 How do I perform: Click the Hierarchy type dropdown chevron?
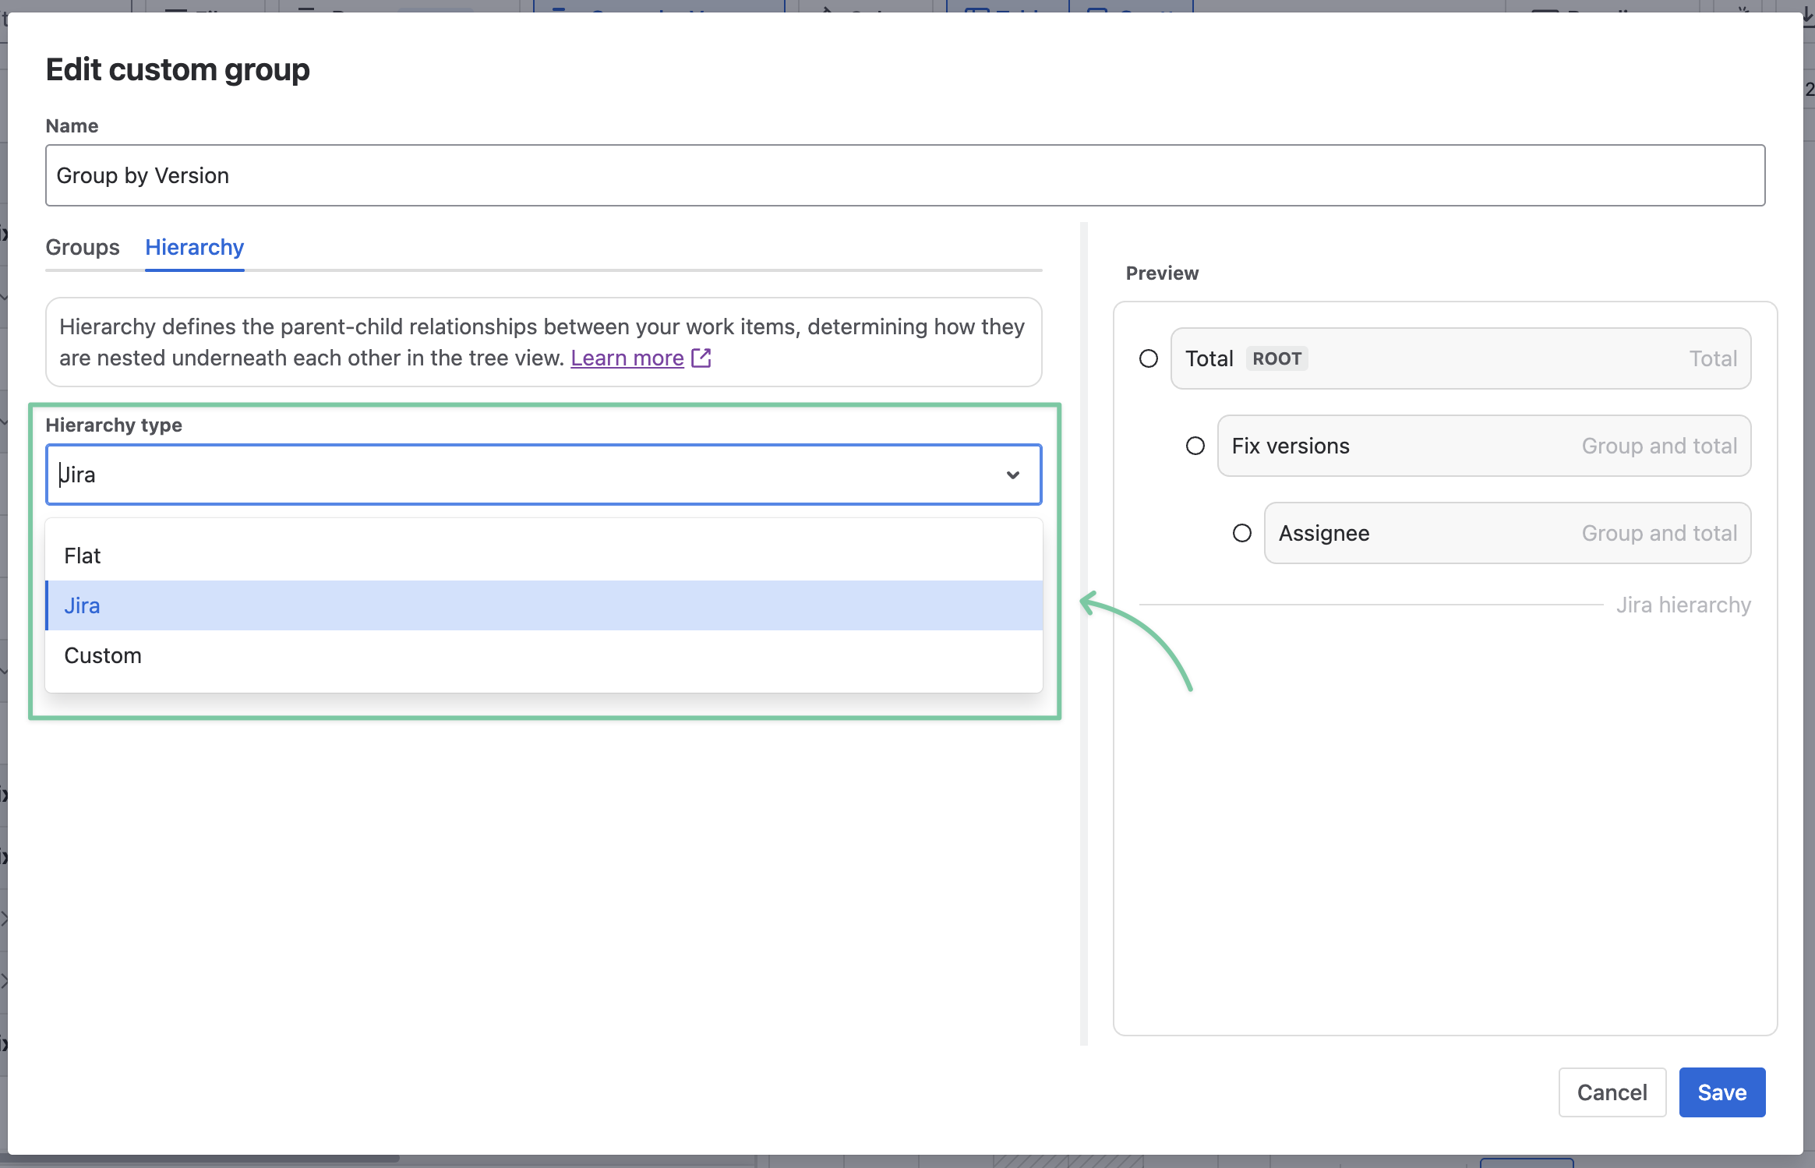tap(1012, 475)
